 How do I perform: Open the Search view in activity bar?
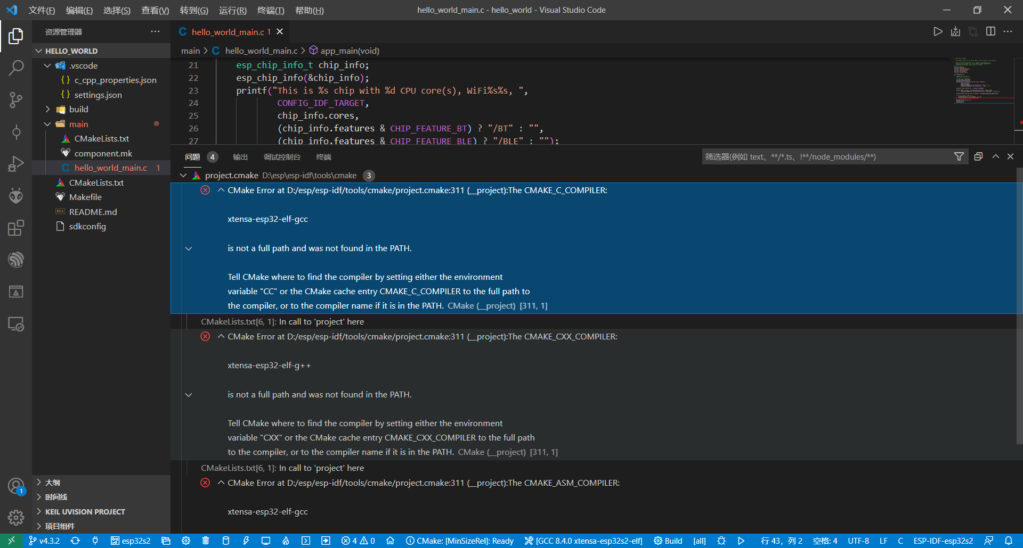click(16, 68)
